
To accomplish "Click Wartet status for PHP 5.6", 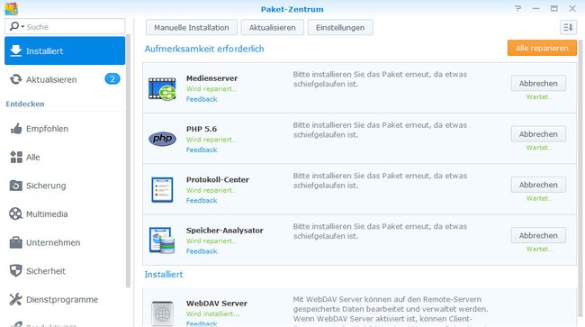I will click(x=539, y=148).
